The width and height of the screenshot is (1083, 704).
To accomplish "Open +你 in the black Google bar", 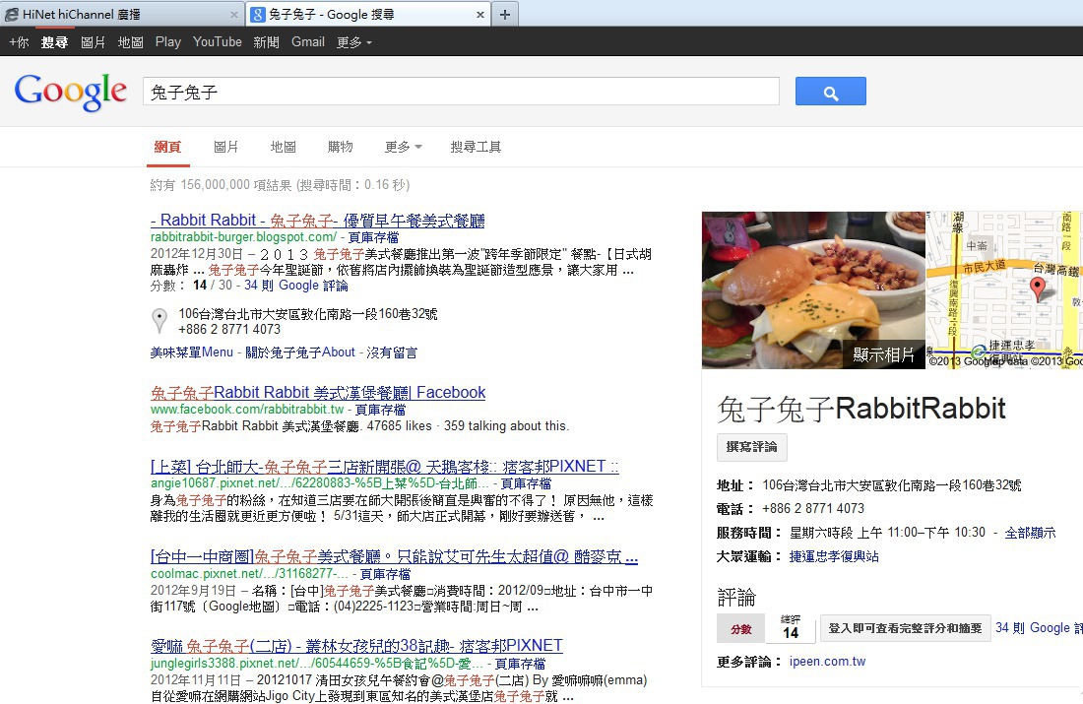I will tap(19, 42).
